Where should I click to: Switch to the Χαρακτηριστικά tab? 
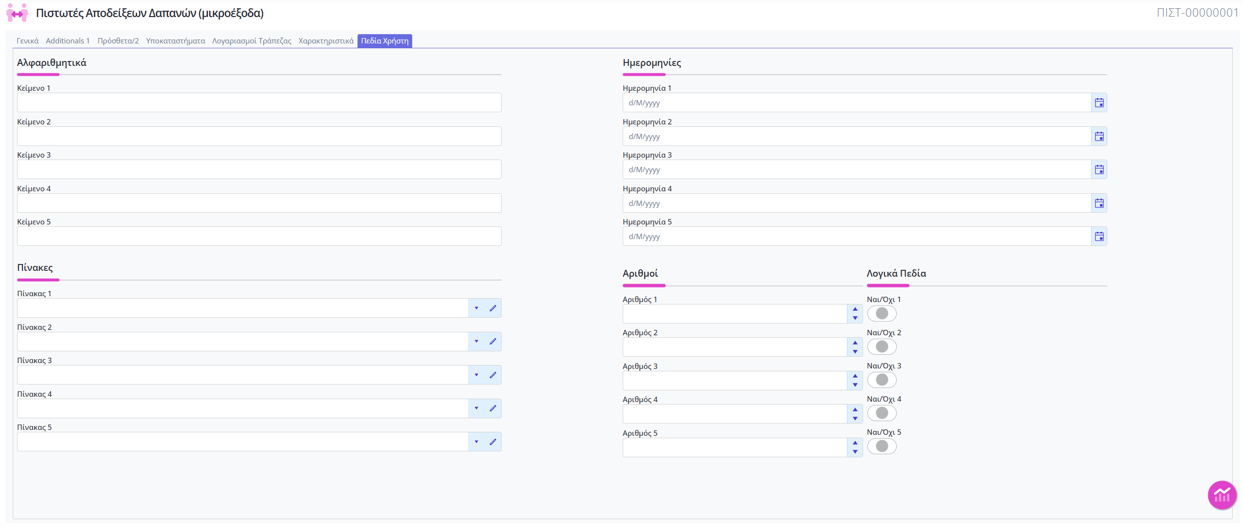[x=326, y=41]
